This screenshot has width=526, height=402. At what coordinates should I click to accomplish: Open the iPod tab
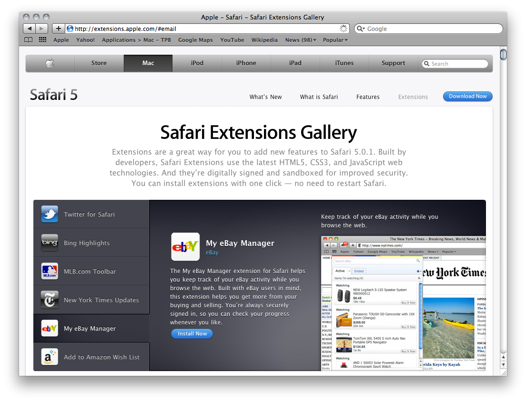pyautogui.click(x=197, y=63)
